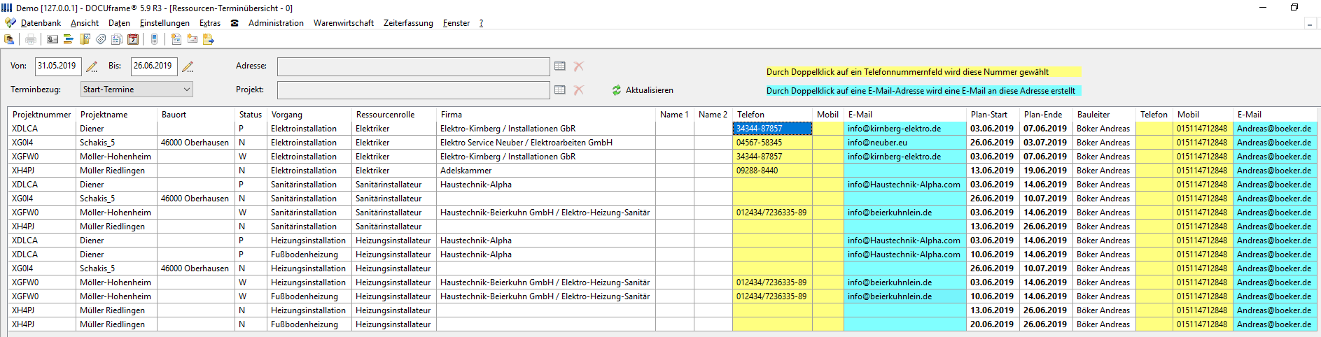The height and width of the screenshot is (337, 1321).
Task: Click the Aktualisieren button
Action: (x=642, y=90)
